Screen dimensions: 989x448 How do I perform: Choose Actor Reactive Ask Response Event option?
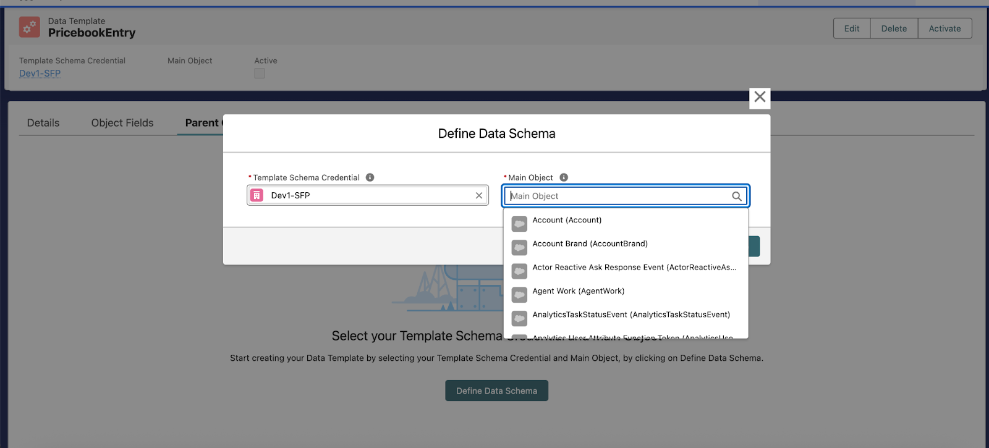634,268
